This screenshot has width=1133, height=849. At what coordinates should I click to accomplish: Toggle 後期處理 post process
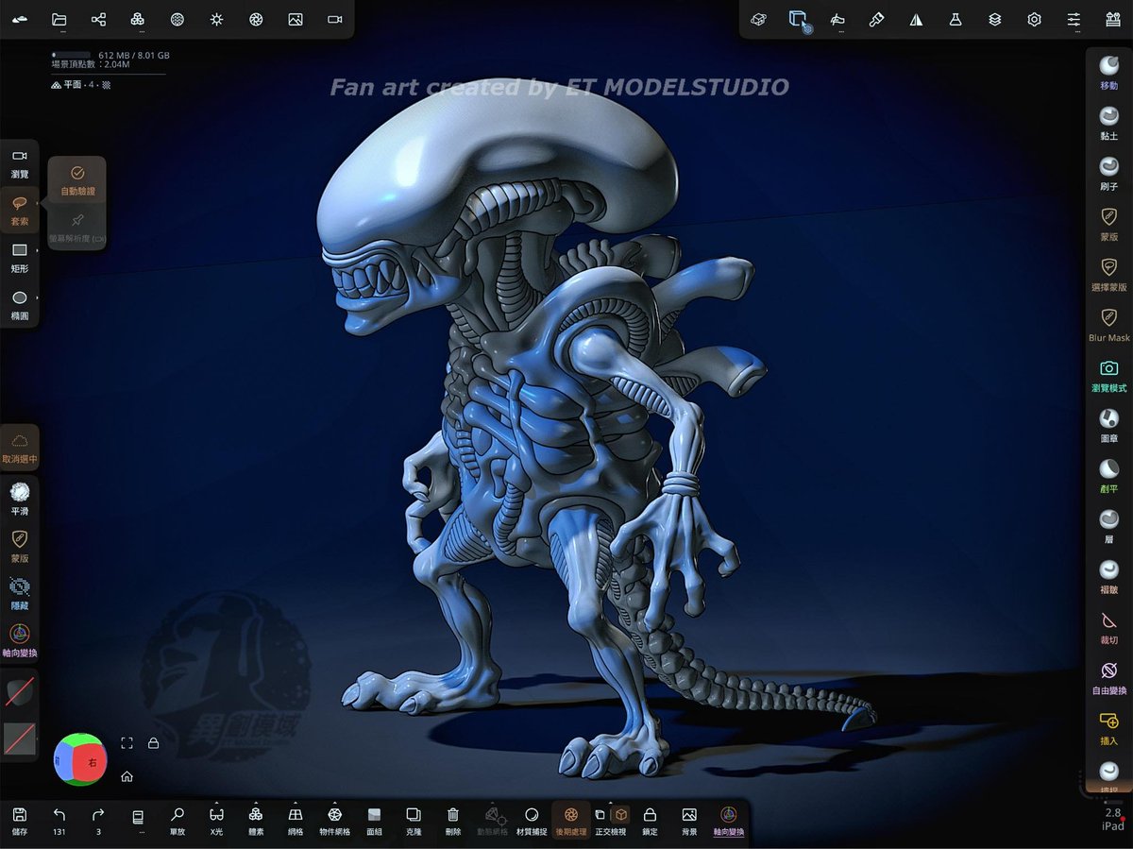[x=571, y=821]
